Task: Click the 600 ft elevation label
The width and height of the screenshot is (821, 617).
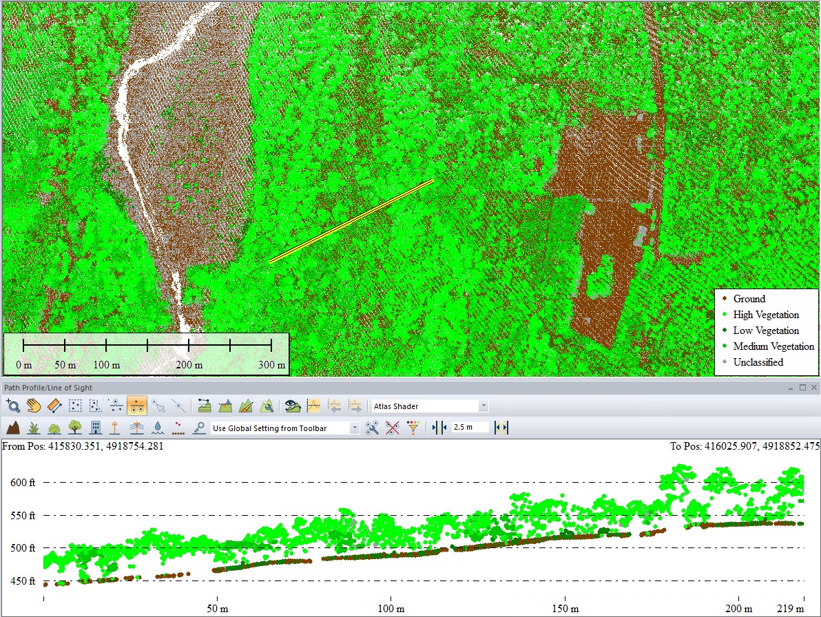Action: coord(23,483)
